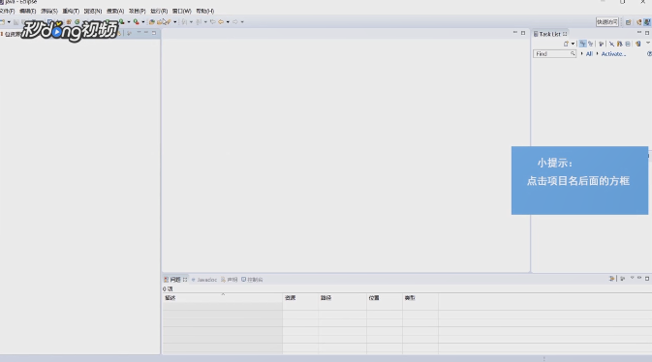Select the active Java perspective icon
This screenshot has width=652, height=362.
[647, 22]
